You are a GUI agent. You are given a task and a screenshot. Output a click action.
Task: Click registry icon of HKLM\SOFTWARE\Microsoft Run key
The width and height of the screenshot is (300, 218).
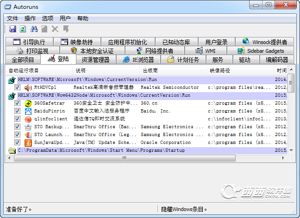point(12,80)
